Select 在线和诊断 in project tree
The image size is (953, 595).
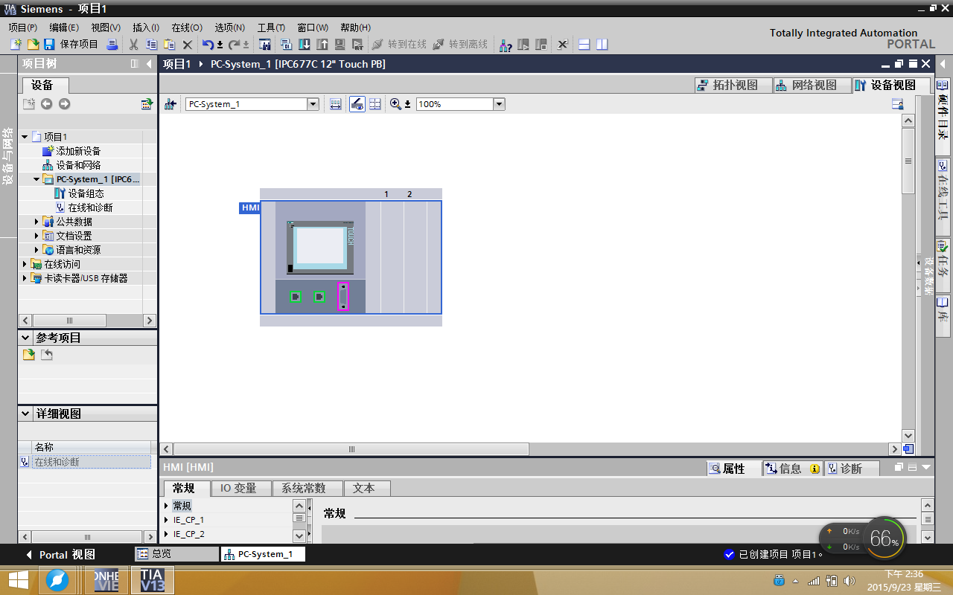tap(90, 208)
